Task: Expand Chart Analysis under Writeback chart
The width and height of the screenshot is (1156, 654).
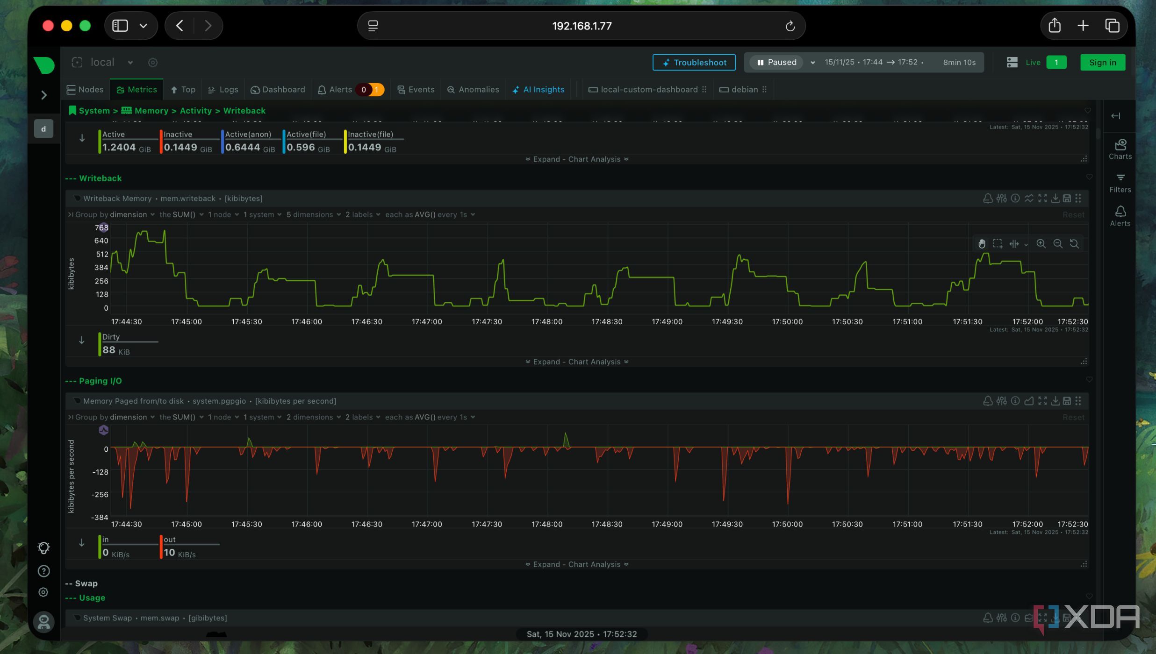Action: pyautogui.click(x=577, y=362)
